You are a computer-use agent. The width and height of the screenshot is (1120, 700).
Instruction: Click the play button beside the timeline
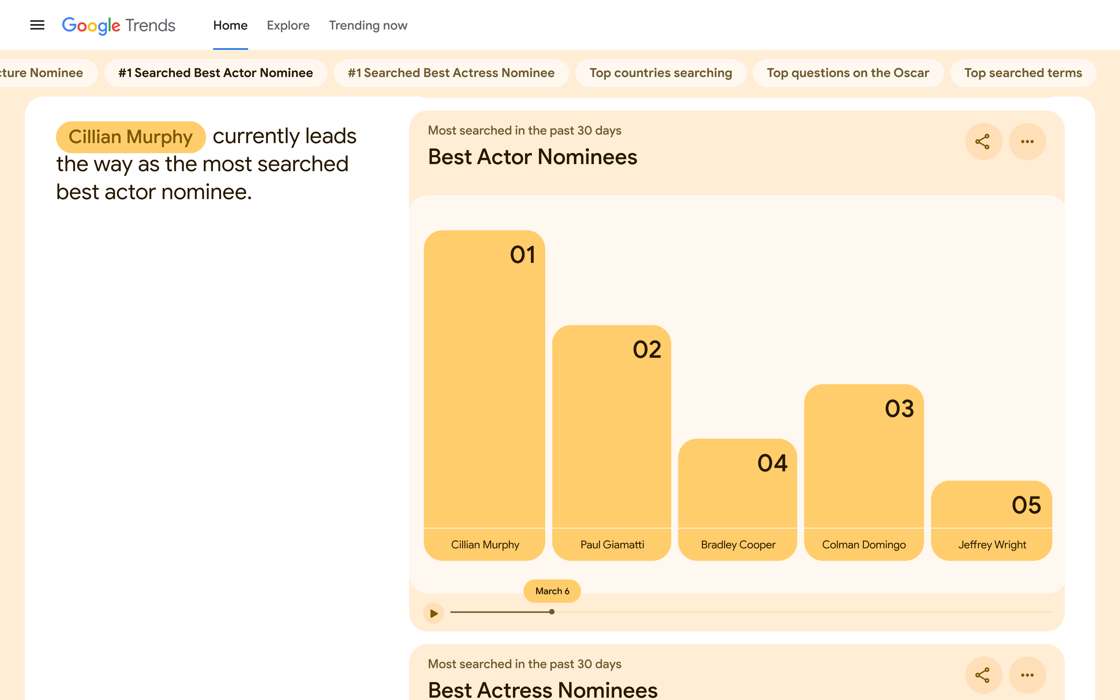(433, 613)
